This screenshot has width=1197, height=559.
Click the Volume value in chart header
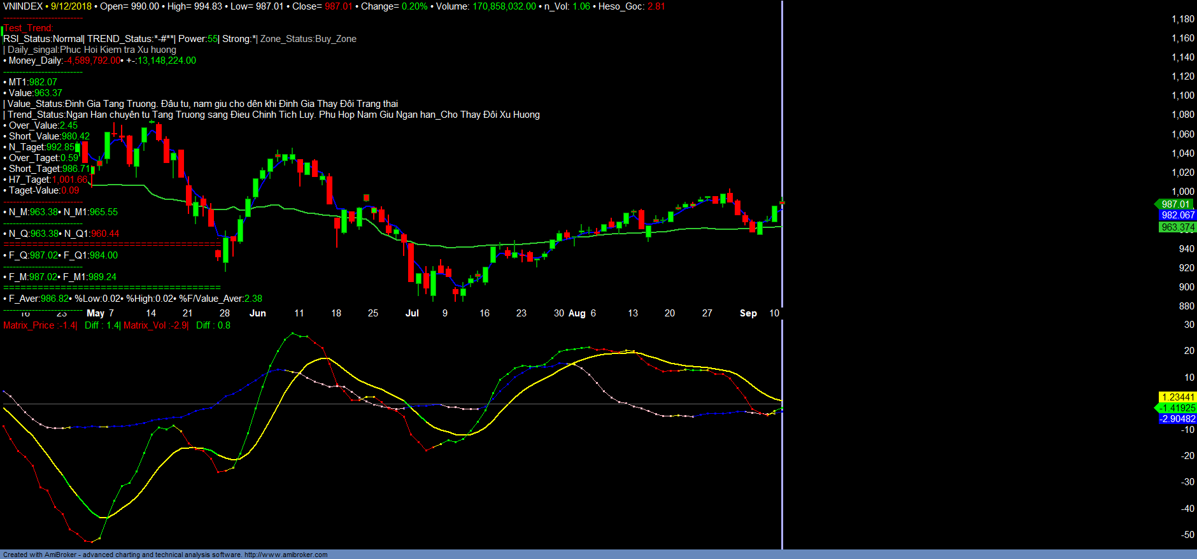pos(504,6)
